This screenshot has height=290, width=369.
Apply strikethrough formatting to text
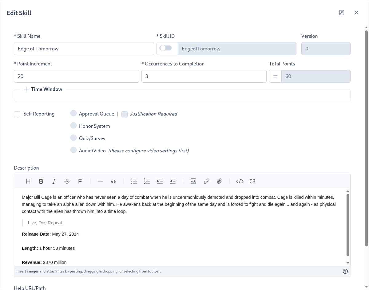67,181
